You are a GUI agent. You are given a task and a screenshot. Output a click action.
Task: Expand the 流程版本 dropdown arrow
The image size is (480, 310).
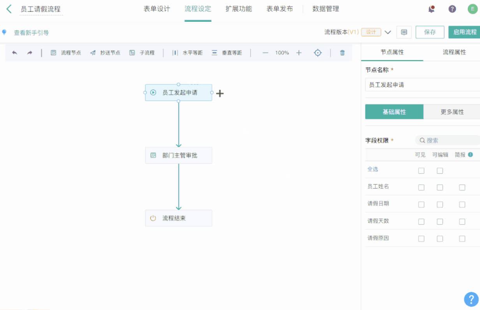pyautogui.click(x=388, y=32)
